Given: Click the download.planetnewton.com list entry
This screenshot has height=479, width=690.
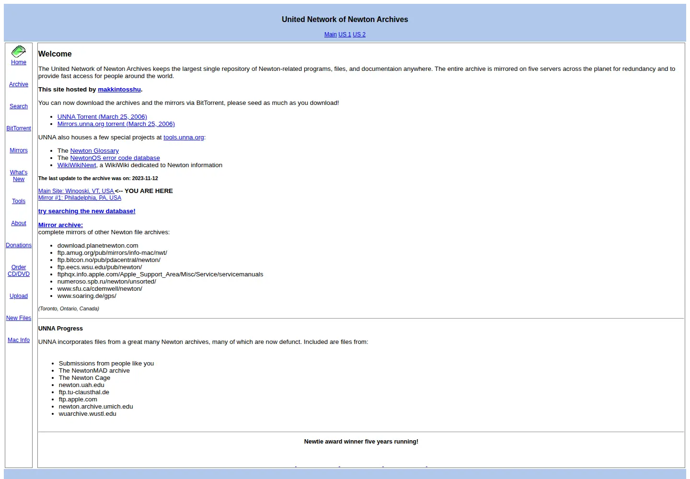Looking at the screenshot, I should (x=98, y=246).
